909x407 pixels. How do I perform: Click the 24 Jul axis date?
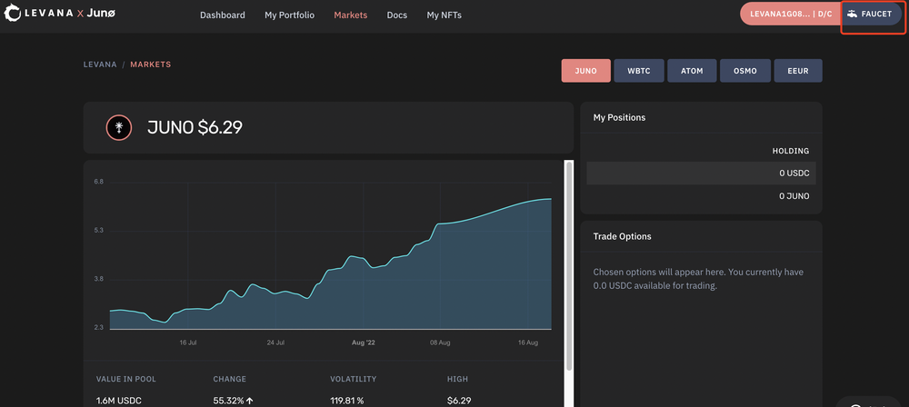click(x=275, y=342)
